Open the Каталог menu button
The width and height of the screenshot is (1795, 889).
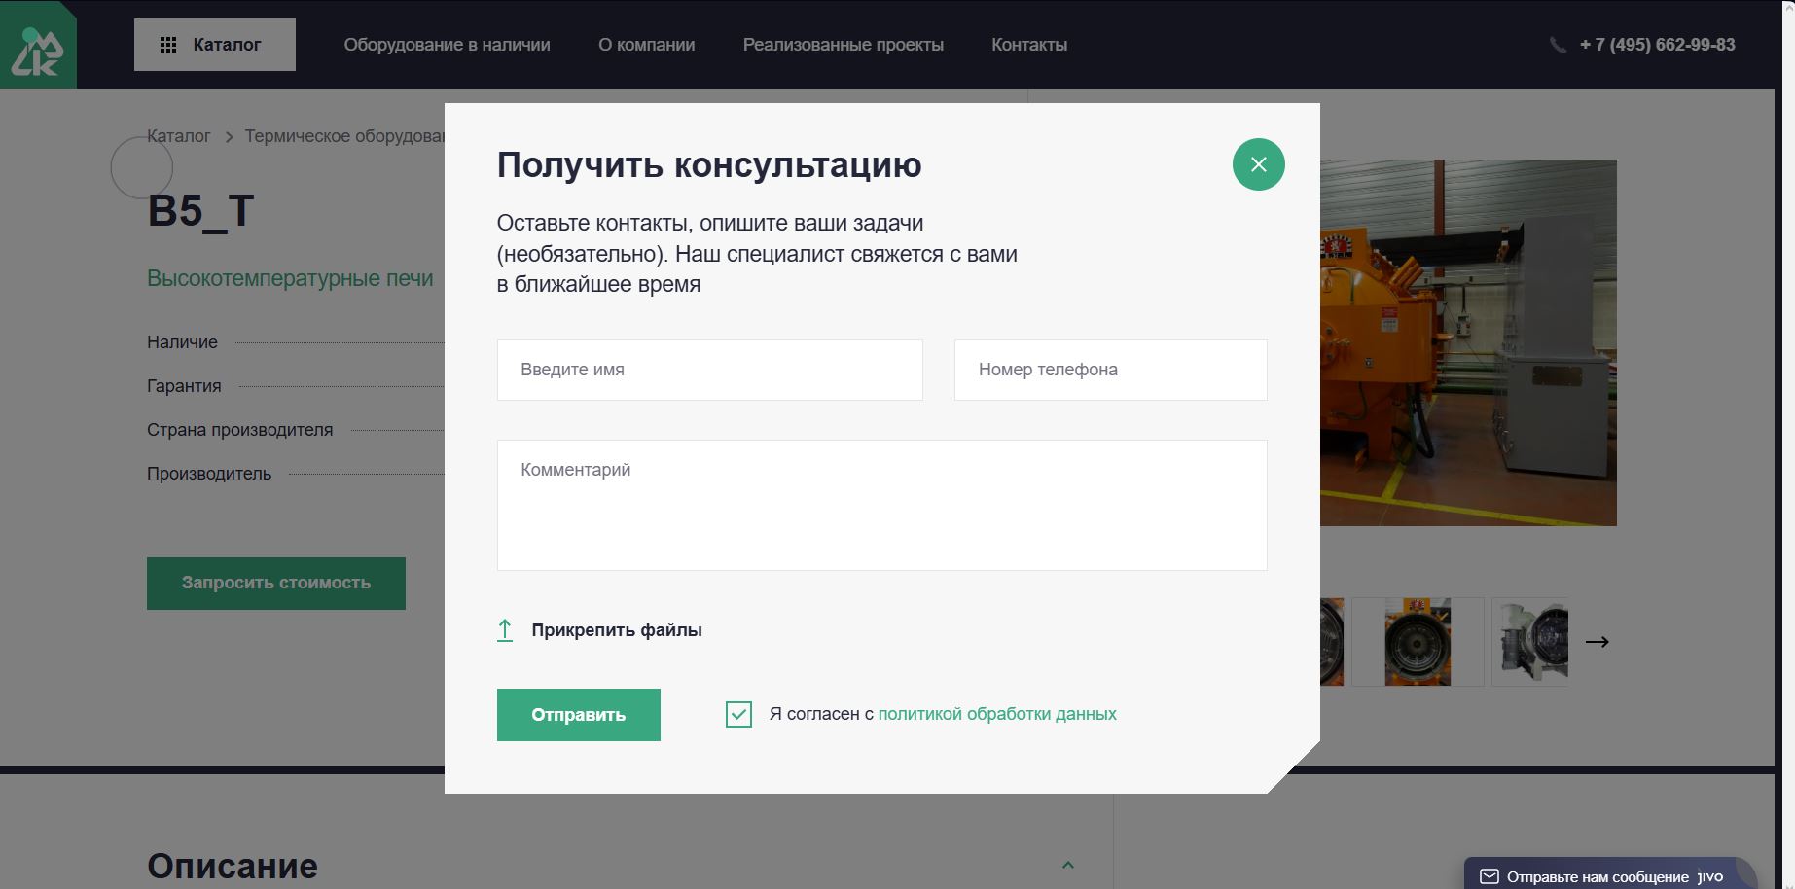[x=215, y=45]
